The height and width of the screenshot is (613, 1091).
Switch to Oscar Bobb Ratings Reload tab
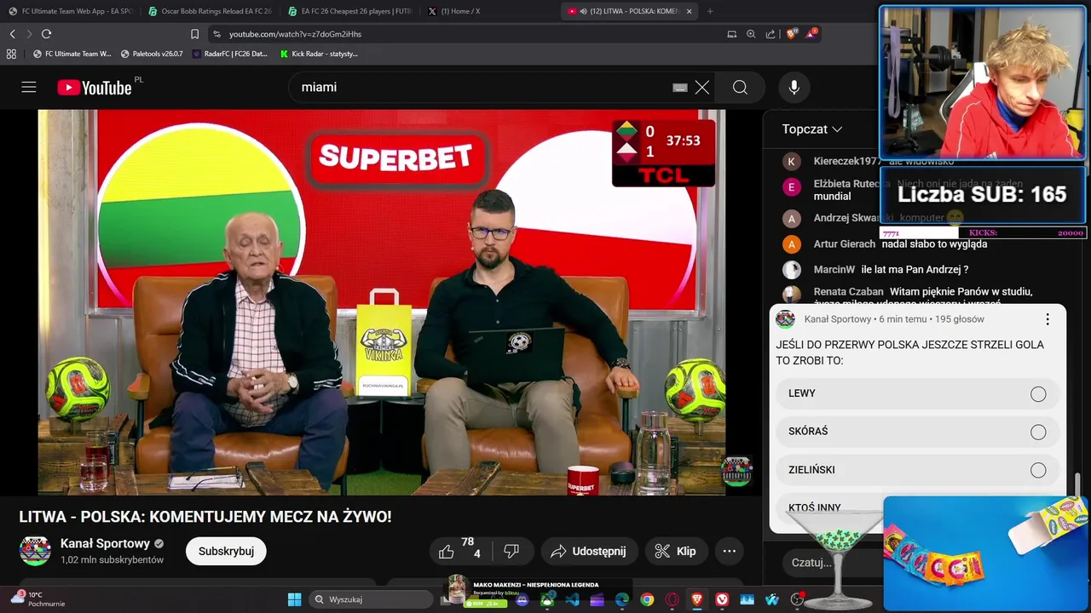pos(210,11)
